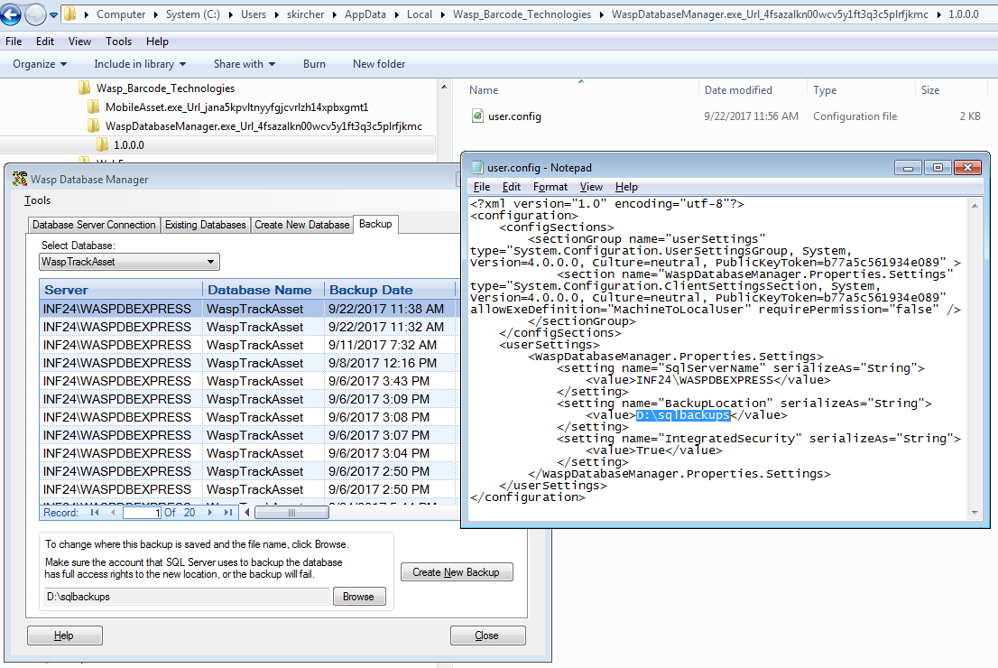Click the Wasp Database Manager title icon
The height and width of the screenshot is (668, 998).
coord(20,179)
